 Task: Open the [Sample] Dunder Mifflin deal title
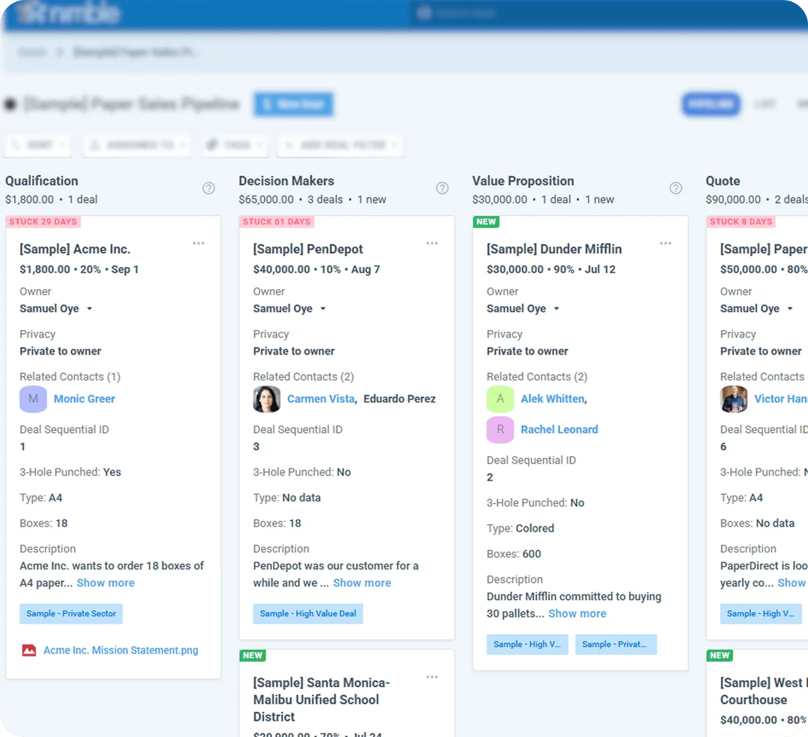(554, 249)
